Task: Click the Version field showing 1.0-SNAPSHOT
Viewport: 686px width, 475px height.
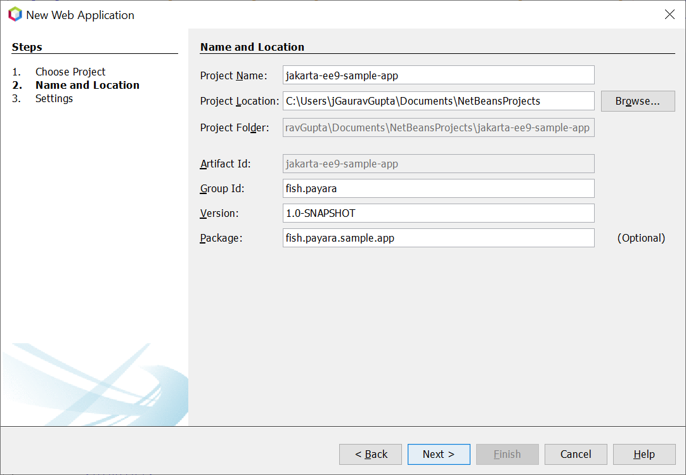Action: click(x=438, y=213)
